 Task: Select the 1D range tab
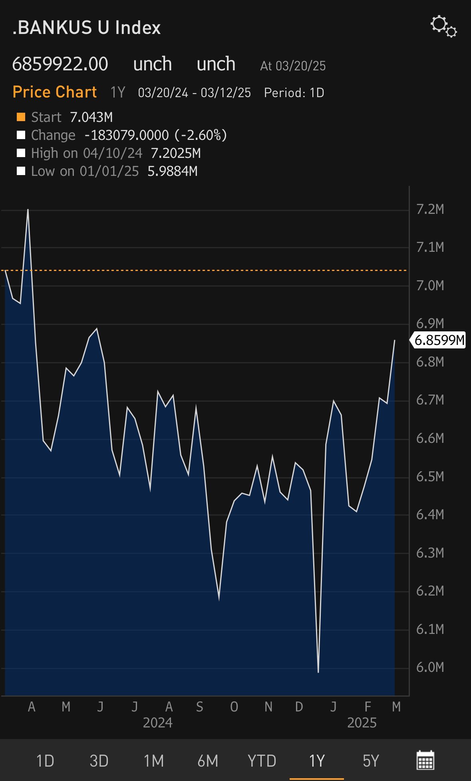click(45, 761)
